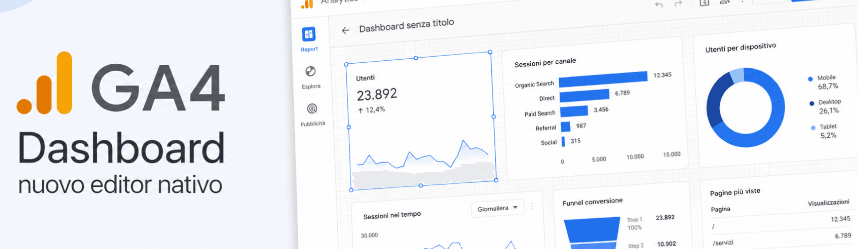The width and height of the screenshot is (858, 249).
Task: Click the left-middle handle of Utenti card
Action: click(349, 127)
